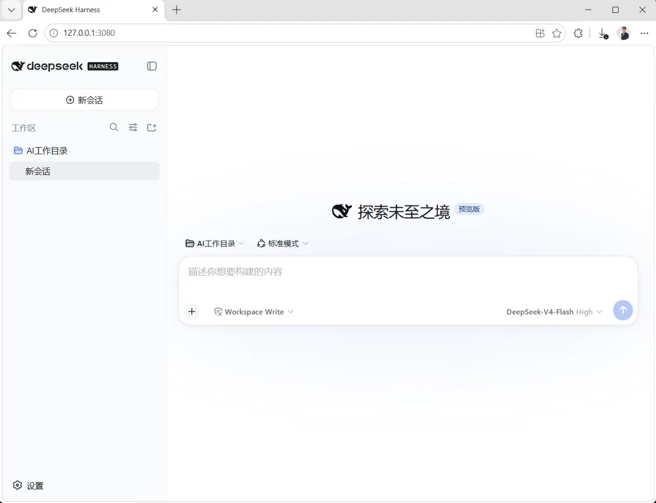Expand the AI工作目录 dropdown above composer
656x503 pixels.
[x=214, y=244]
